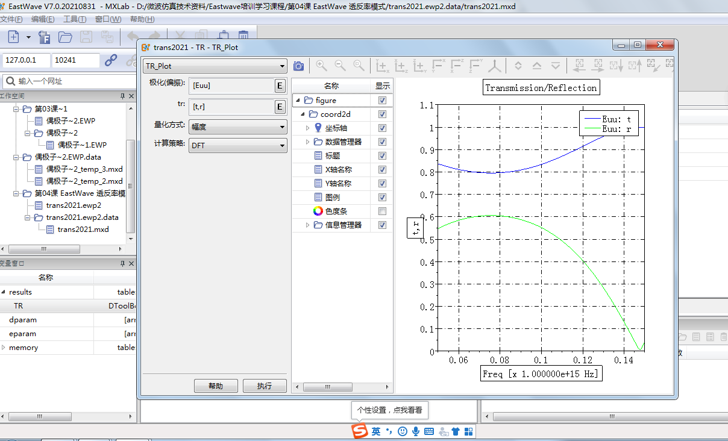Click the 127.0.0.1 address field
The width and height of the screenshot is (728, 441).
(26, 60)
